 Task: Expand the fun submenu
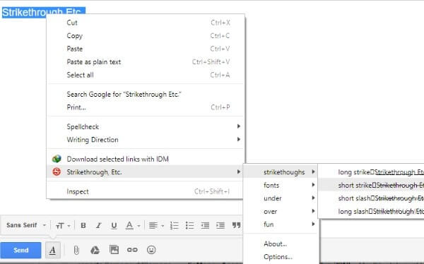pos(281,224)
